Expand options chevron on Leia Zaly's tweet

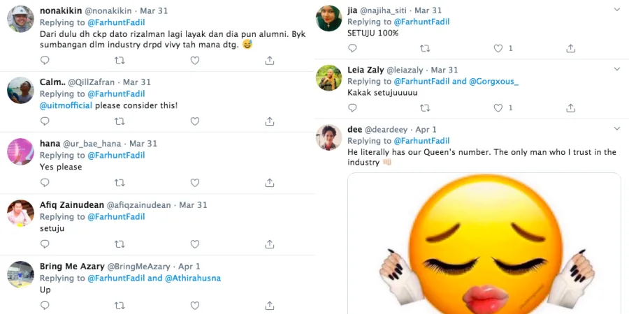(616, 70)
